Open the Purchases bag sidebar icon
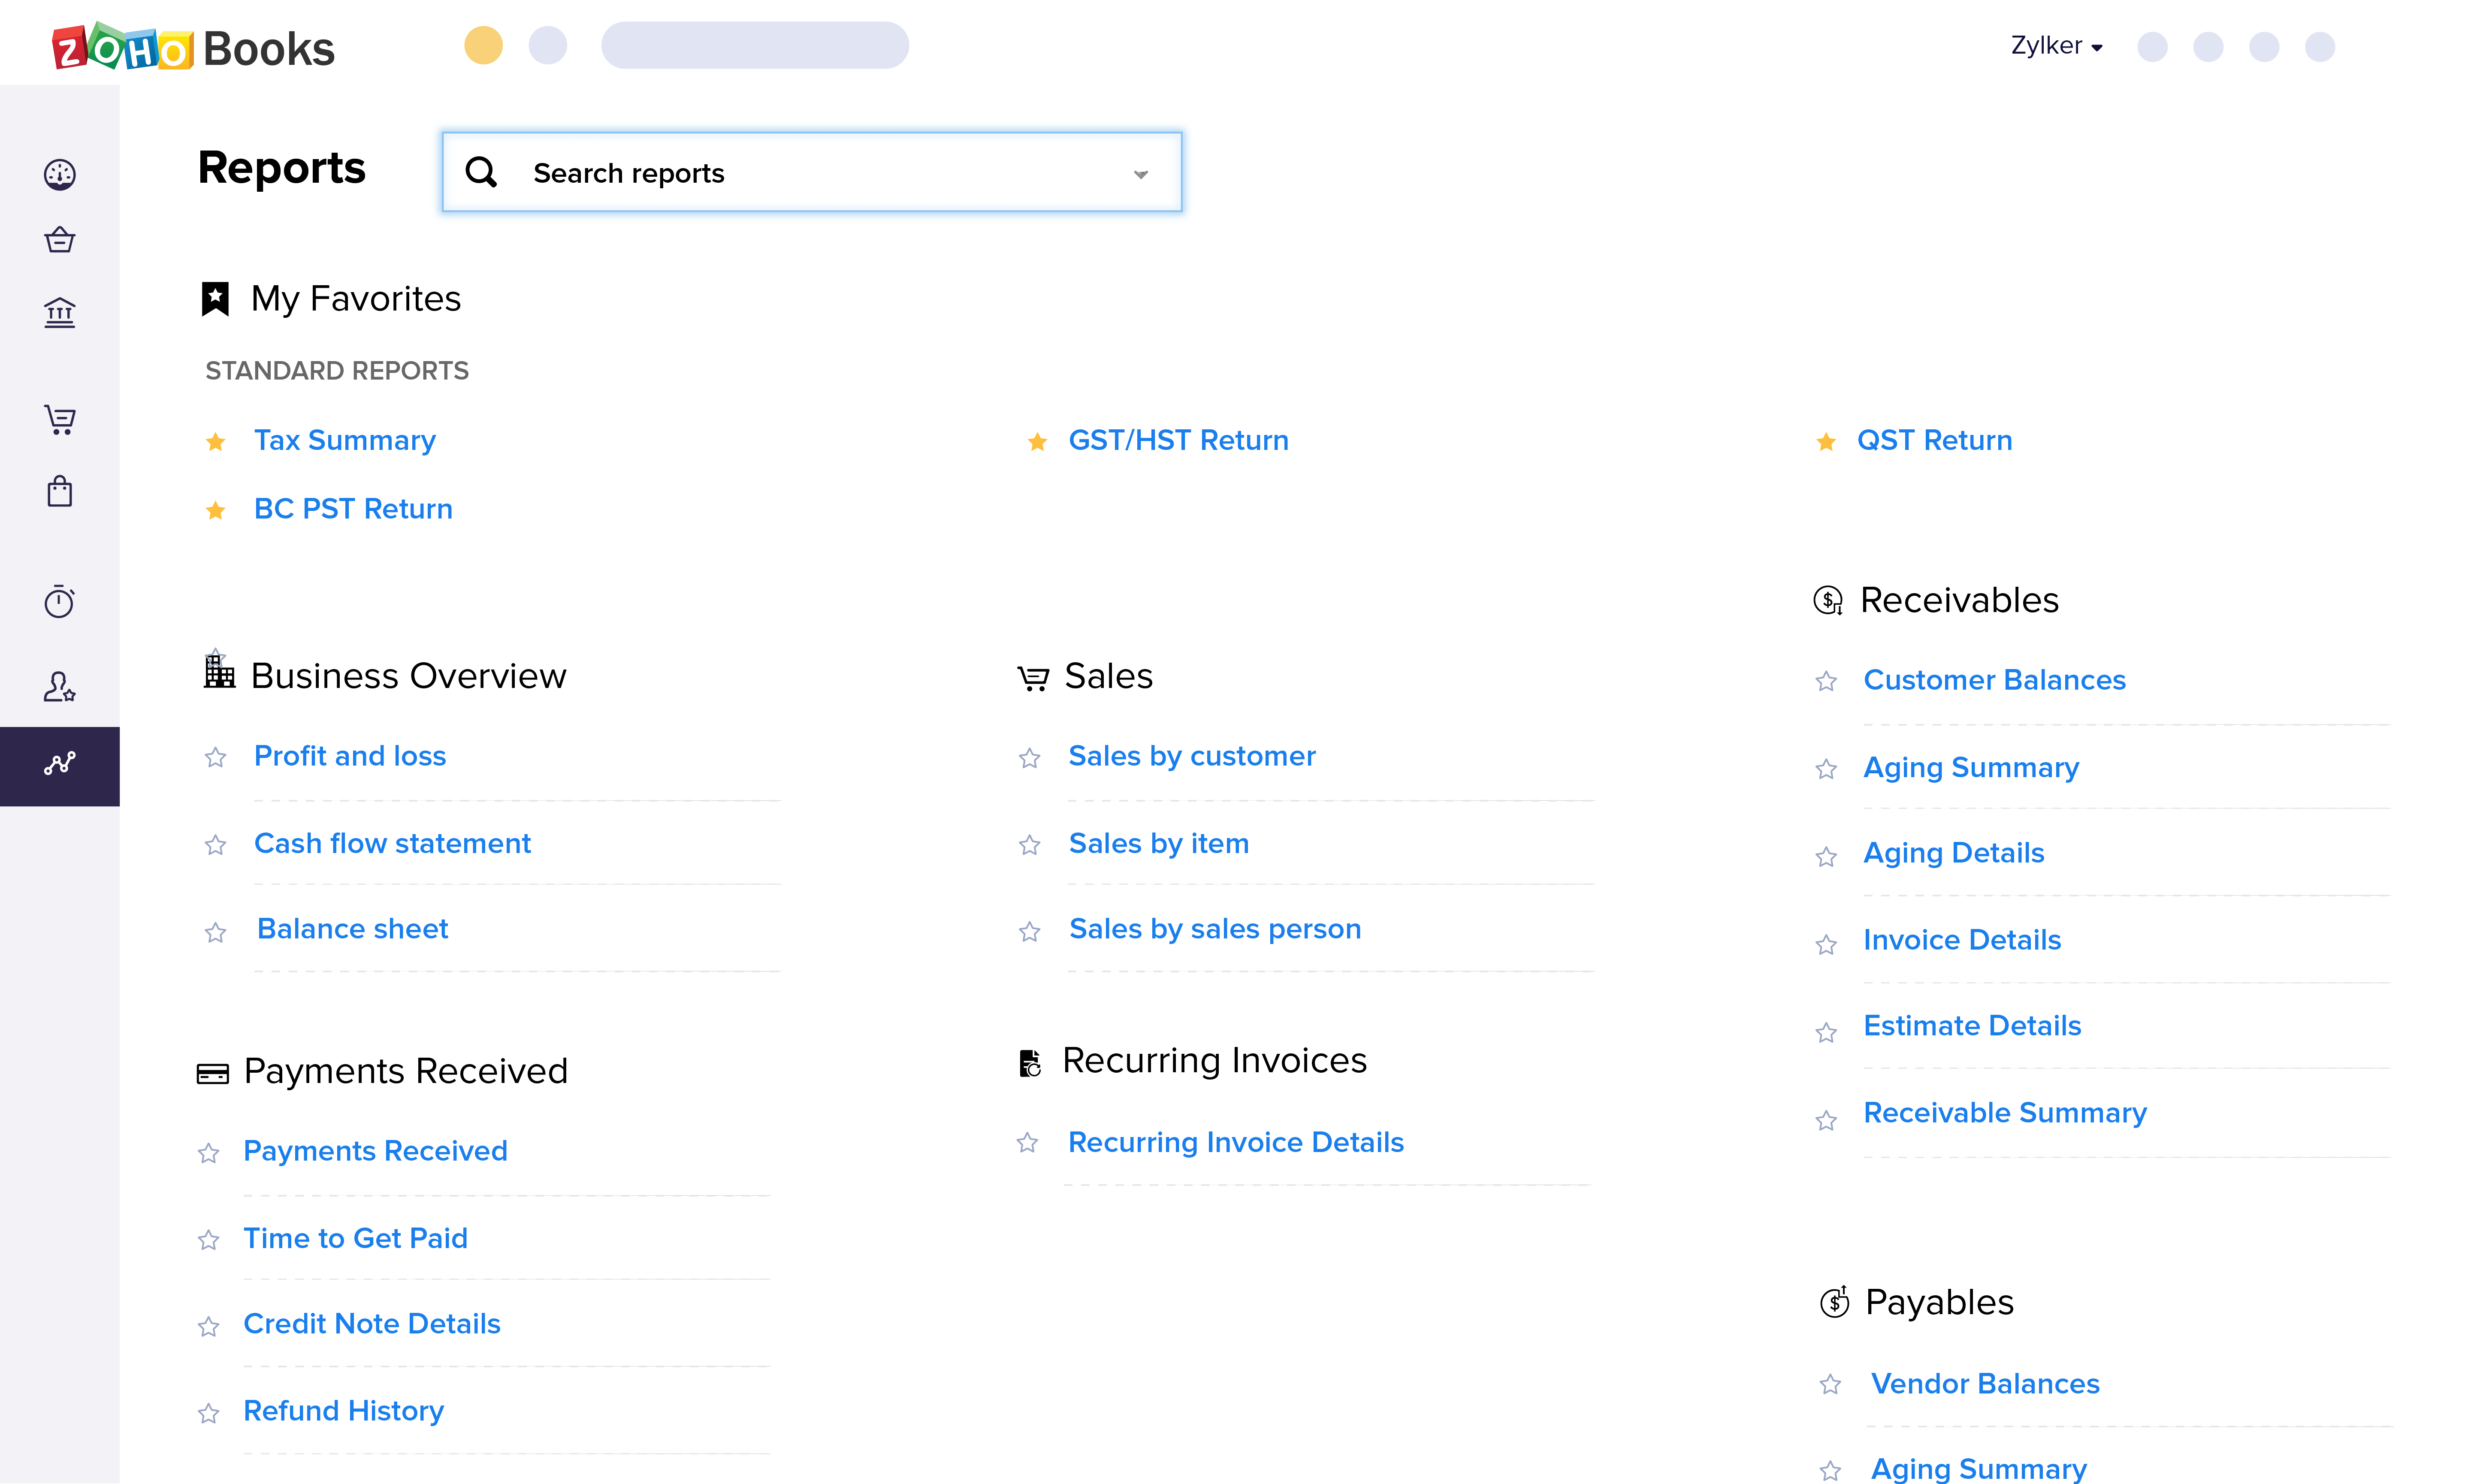The height and width of the screenshot is (1484, 2471). click(x=60, y=491)
